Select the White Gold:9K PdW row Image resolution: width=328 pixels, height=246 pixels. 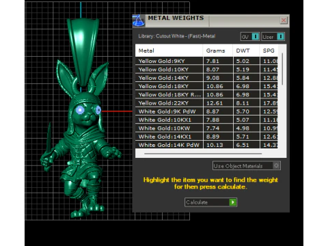pos(206,111)
